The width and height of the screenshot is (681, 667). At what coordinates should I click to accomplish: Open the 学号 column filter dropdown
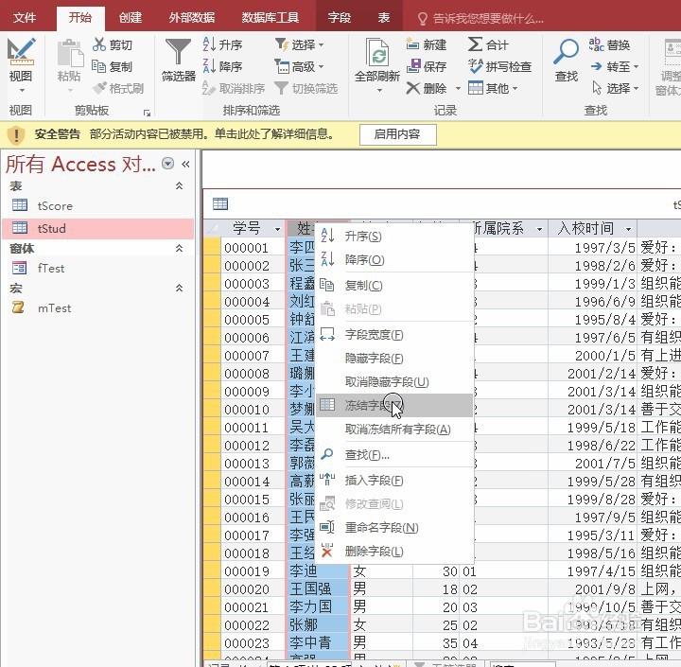(x=277, y=229)
